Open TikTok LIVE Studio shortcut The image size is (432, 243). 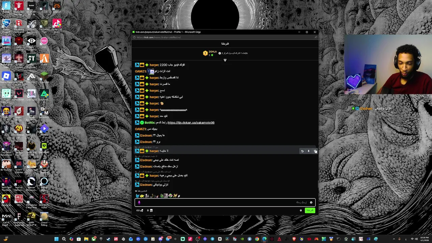point(57,25)
